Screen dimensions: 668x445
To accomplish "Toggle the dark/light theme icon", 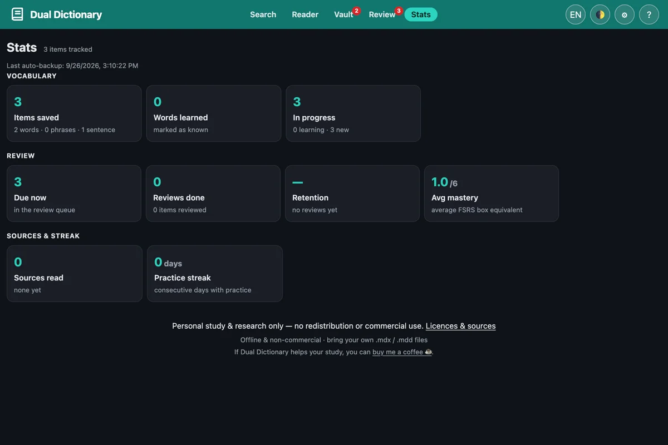I will coord(600,14).
